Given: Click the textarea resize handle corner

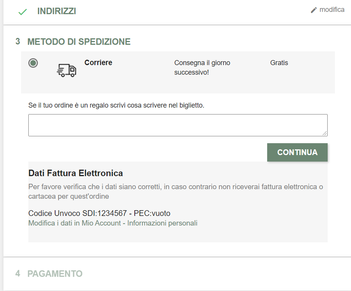Looking at the screenshot, I should [x=325, y=133].
